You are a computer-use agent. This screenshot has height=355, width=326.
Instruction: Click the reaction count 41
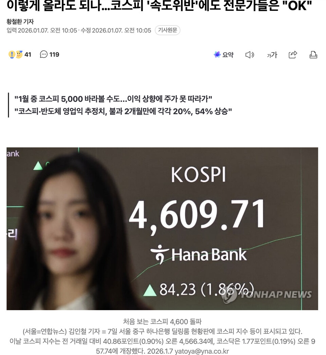pos(28,55)
